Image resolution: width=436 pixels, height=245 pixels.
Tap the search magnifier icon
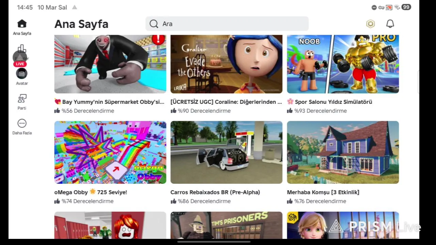(154, 24)
